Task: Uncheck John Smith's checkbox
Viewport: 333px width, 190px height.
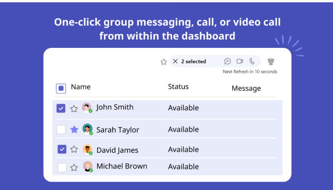Action: (61, 108)
